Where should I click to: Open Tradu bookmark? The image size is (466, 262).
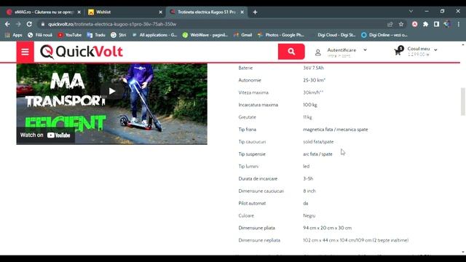96,35
